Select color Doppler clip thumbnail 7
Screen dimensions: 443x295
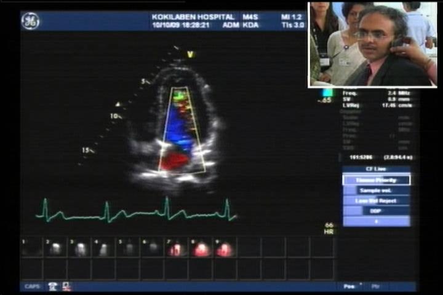click(175, 247)
